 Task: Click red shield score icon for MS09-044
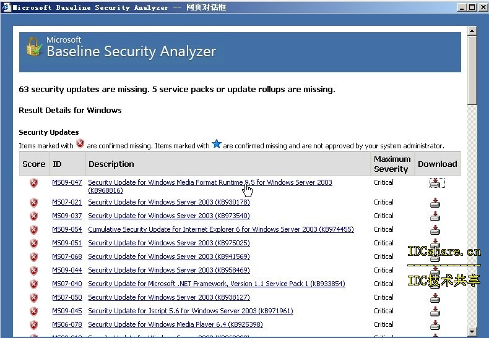tap(33, 271)
